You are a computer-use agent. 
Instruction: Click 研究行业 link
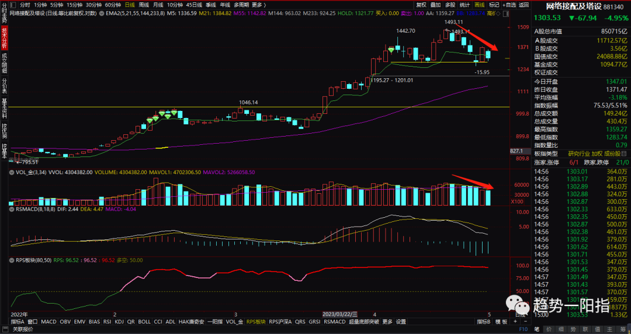[579, 154]
